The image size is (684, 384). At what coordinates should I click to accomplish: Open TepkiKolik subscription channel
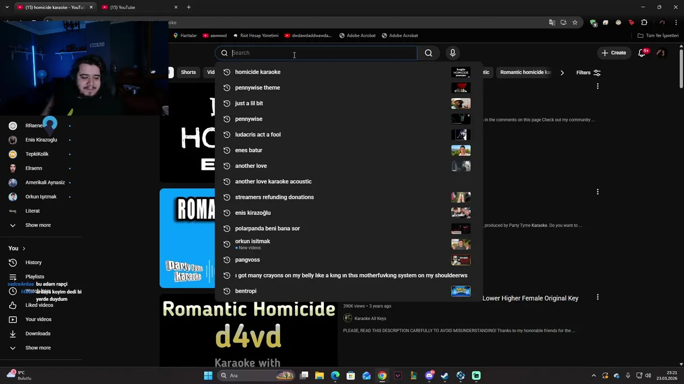click(41, 154)
